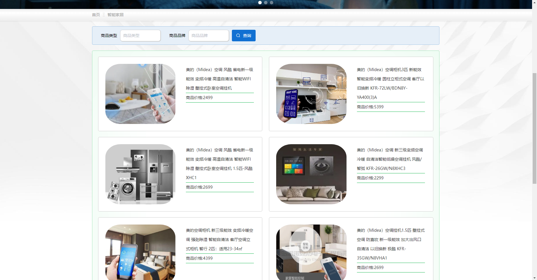Go to 首页 in the breadcrumb
Image resolution: width=537 pixels, height=280 pixels.
tap(96, 15)
